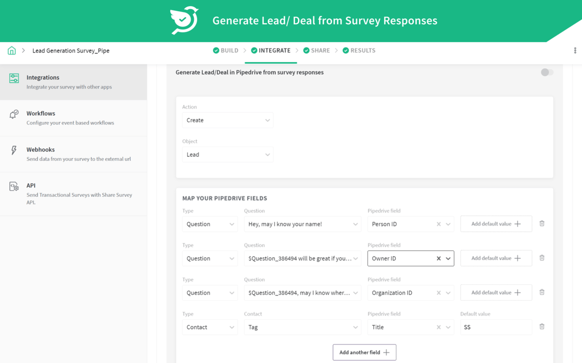Click the SS default value input field
582x363 pixels.
click(496, 327)
